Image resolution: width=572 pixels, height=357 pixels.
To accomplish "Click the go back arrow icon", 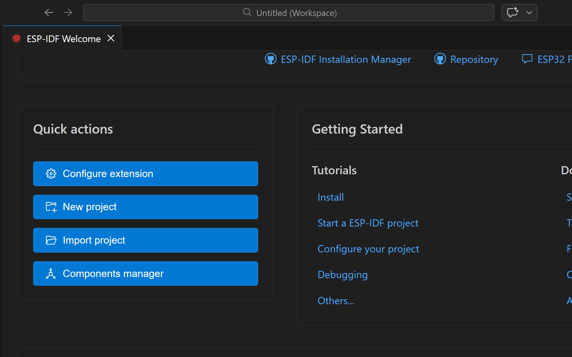I will pyautogui.click(x=49, y=13).
